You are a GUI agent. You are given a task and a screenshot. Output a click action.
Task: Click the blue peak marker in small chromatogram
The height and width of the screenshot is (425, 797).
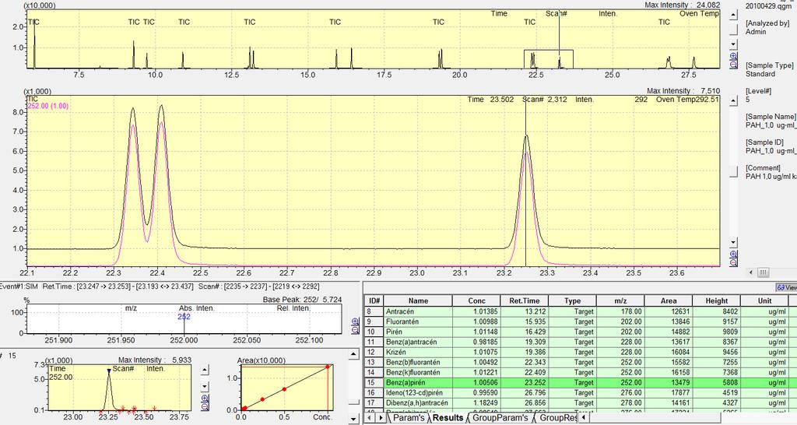(109, 371)
